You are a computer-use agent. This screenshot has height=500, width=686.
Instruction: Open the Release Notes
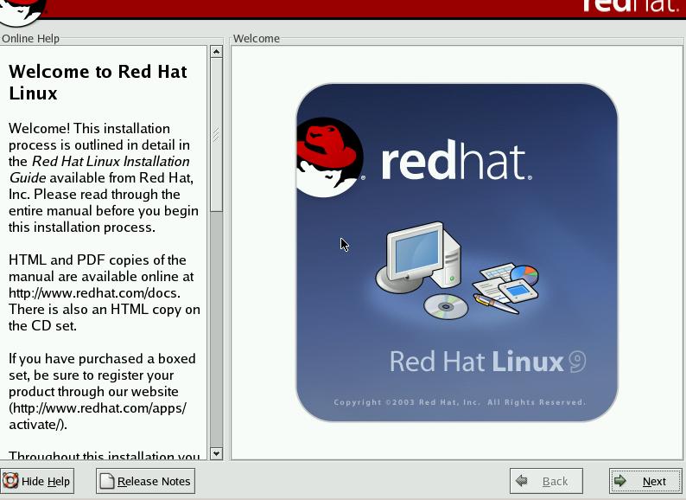coord(145,481)
